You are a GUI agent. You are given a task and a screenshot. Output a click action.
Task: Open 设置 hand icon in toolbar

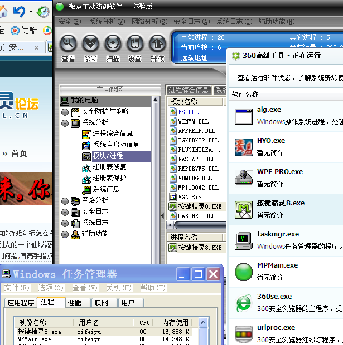coord(135,43)
